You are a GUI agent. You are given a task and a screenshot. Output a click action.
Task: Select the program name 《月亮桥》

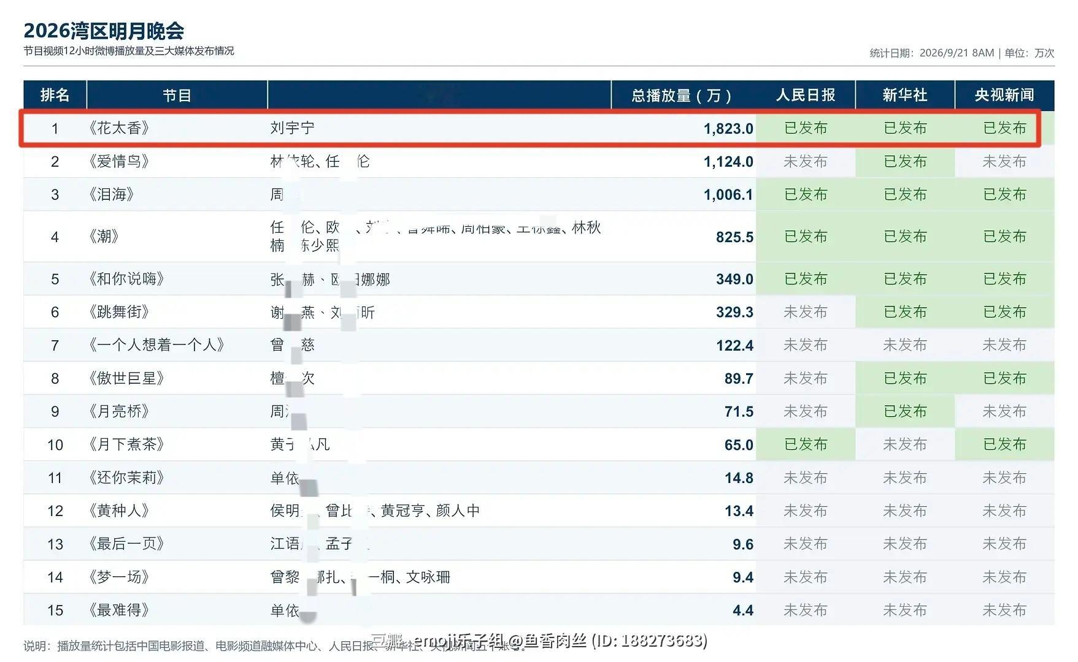pyautogui.click(x=119, y=411)
